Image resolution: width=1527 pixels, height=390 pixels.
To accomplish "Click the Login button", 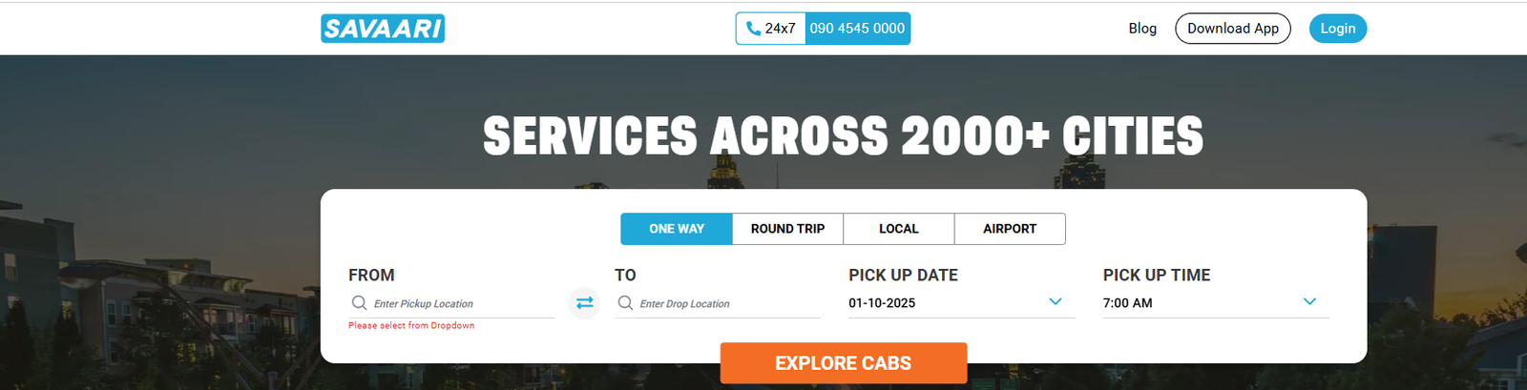I will click(1337, 29).
